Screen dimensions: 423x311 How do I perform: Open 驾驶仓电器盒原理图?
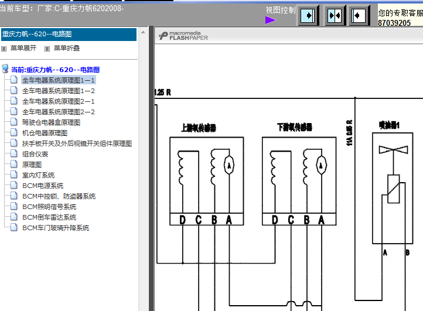(51, 122)
